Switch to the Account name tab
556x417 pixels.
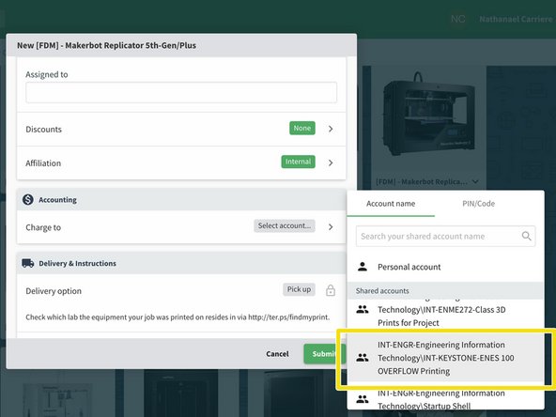pyautogui.click(x=391, y=204)
